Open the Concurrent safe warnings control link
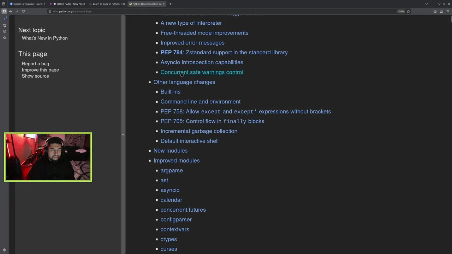 pyautogui.click(x=202, y=72)
